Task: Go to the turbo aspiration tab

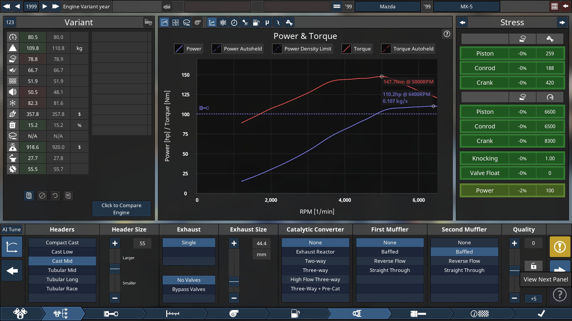Action: pyautogui.click(x=234, y=314)
